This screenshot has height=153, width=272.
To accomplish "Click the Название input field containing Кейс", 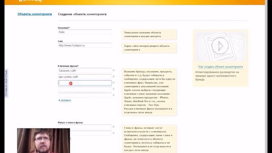I will [85, 32].
